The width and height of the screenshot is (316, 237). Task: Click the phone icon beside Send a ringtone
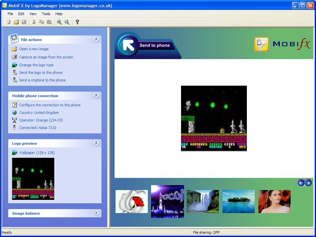point(15,80)
